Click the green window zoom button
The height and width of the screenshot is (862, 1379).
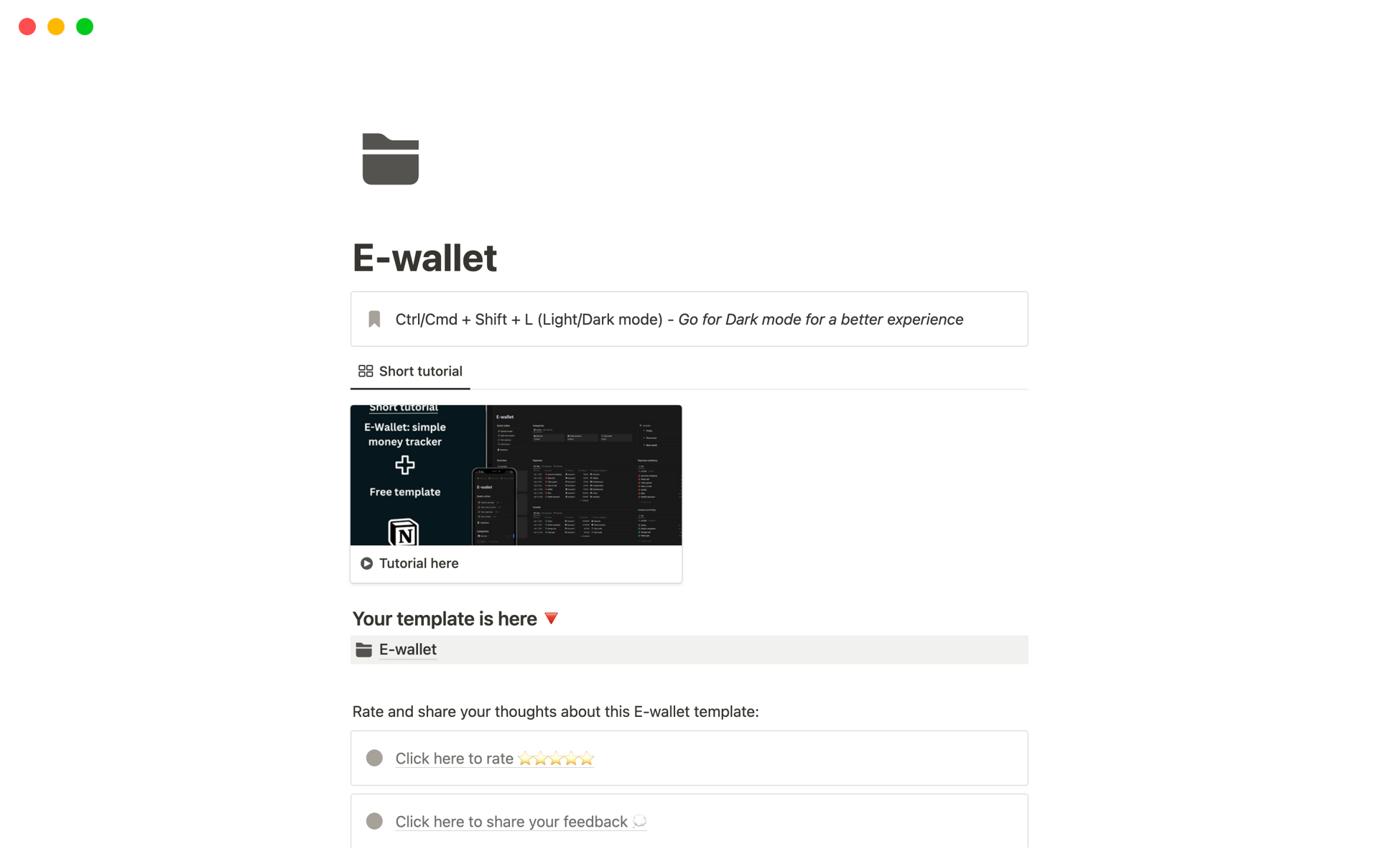pos(85,27)
